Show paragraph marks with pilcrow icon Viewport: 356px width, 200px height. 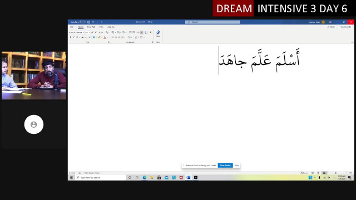(151, 32)
